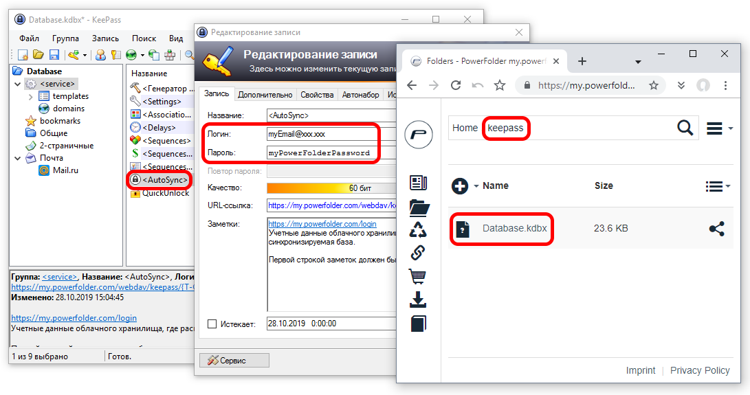
Task: Select the bookmarks group in the tree
Action: pos(60,121)
